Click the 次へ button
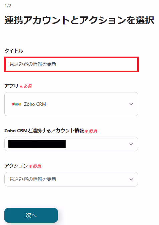Viewport: 159px width, 225px height. (31, 215)
